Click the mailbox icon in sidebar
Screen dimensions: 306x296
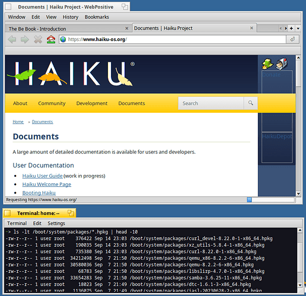pos(282,64)
